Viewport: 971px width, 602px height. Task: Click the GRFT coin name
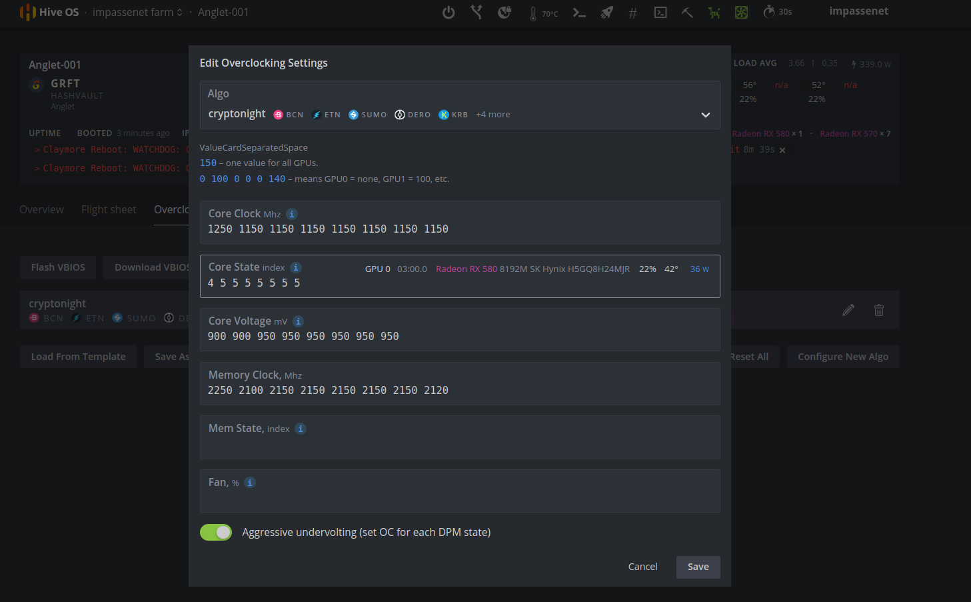click(x=65, y=83)
